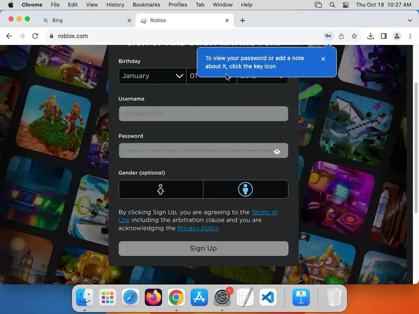This screenshot has width=419, height=314.
Task: Select the male gender option
Action: coord(246,189)
